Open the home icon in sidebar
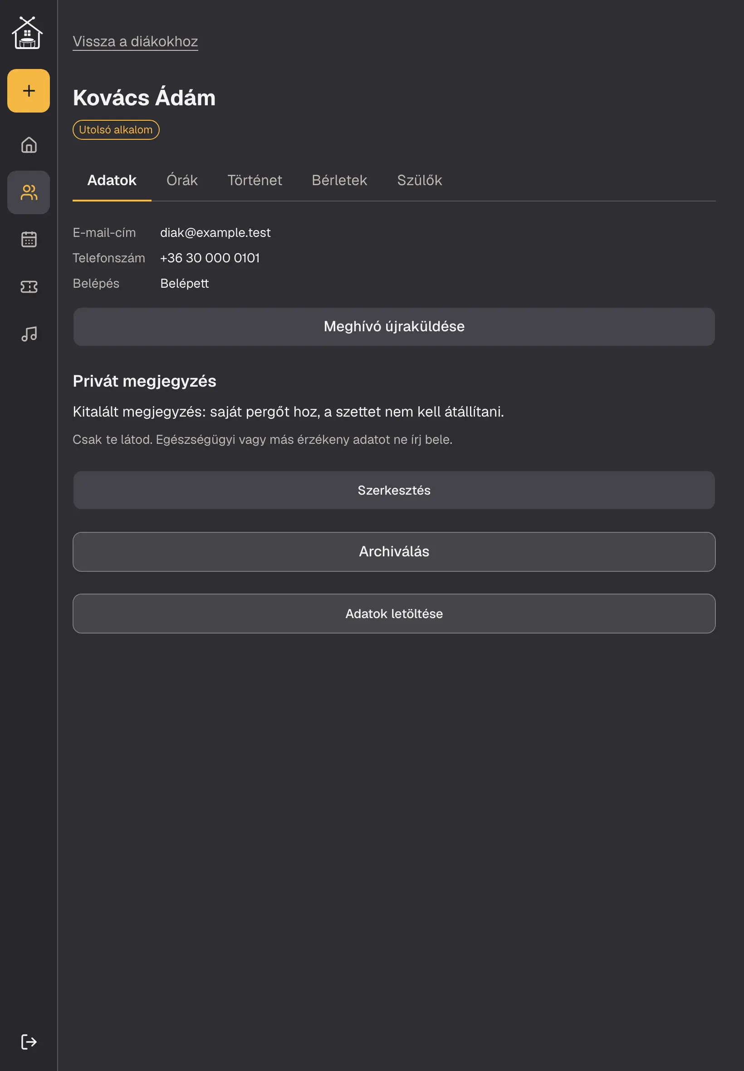 pyautogui.click(x=29, y=145)
